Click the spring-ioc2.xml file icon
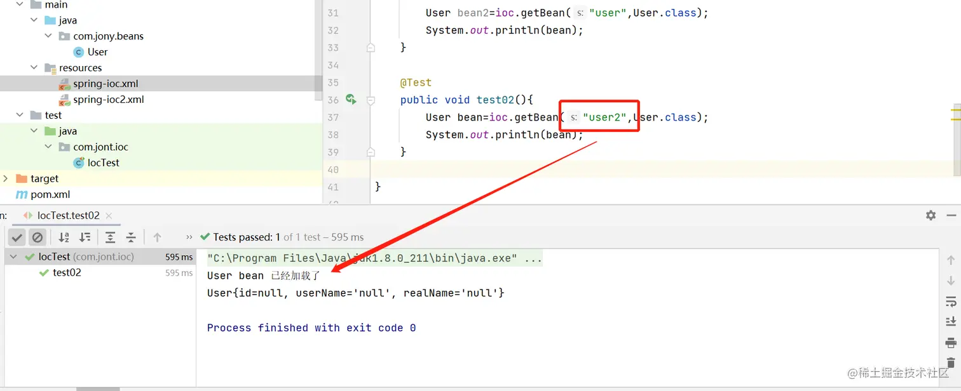 click(x=64, y=100)
